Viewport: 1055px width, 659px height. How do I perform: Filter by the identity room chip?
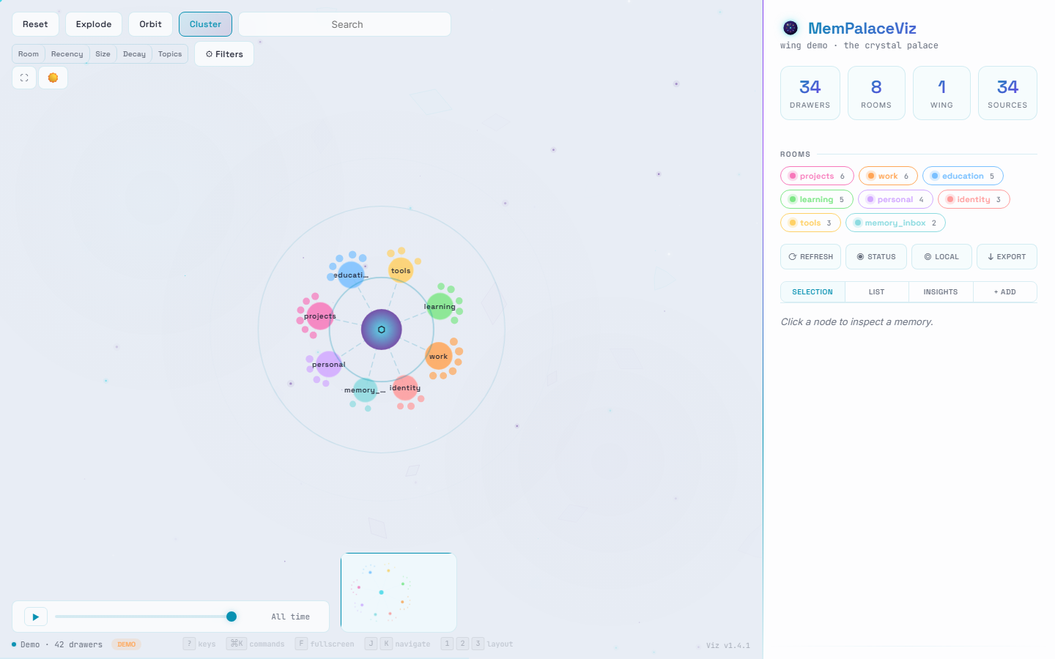click(x=974, y=199)
